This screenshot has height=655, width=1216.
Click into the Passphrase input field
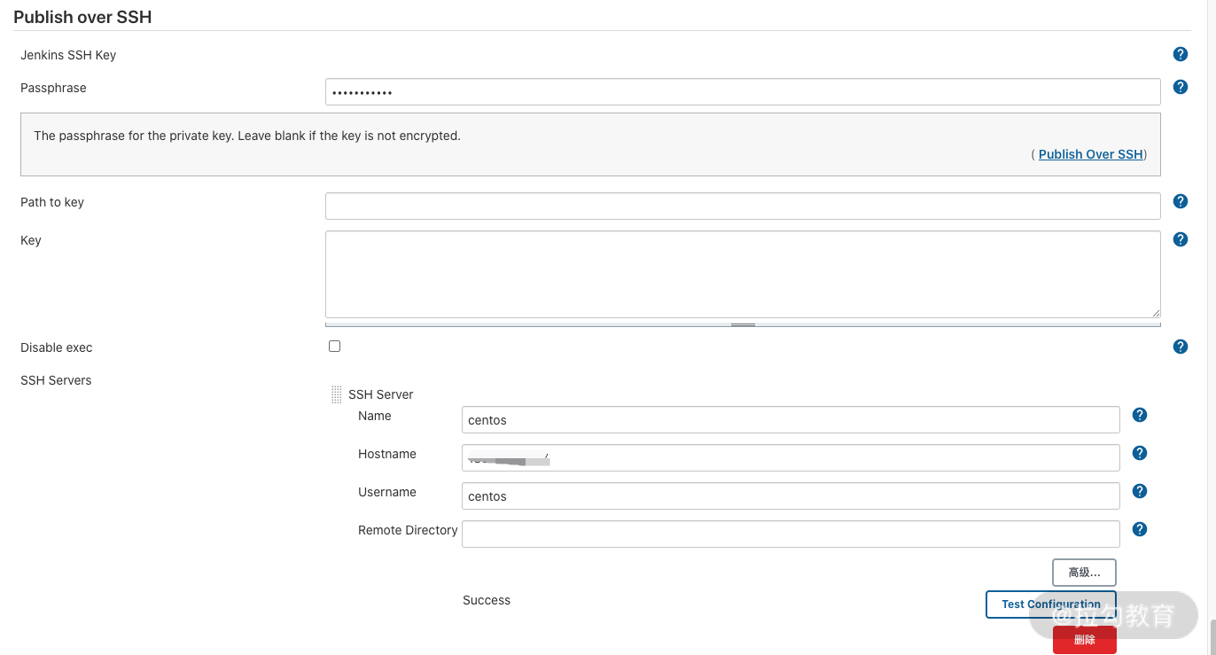(x=742, y=92)
